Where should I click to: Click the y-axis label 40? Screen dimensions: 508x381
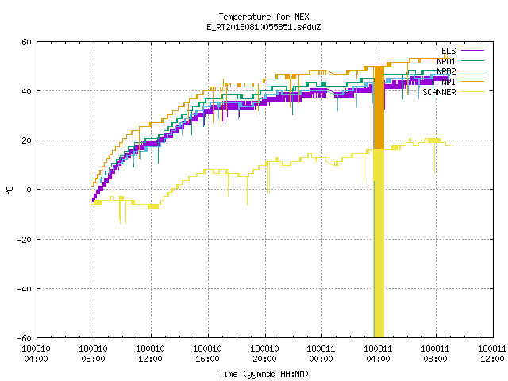coord(26,91)
